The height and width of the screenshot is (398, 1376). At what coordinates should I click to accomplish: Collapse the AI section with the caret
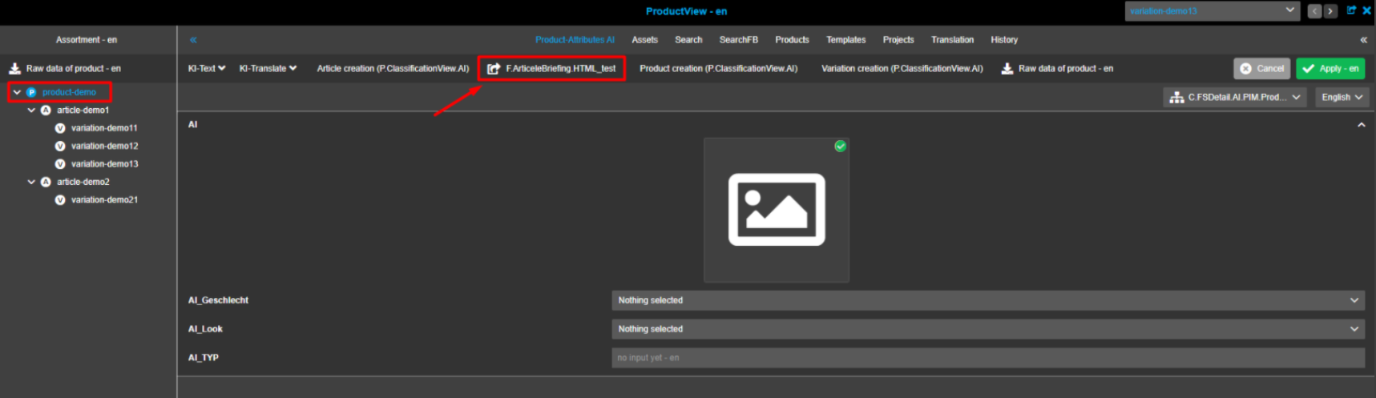click(1361, 125)
